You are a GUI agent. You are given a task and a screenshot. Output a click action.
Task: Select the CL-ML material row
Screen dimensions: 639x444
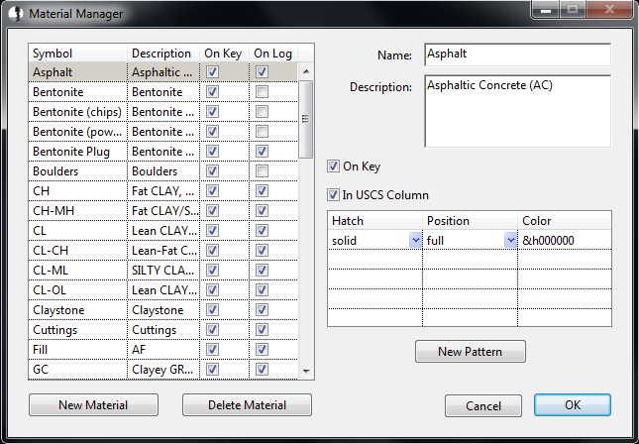(x=163, y=271)
